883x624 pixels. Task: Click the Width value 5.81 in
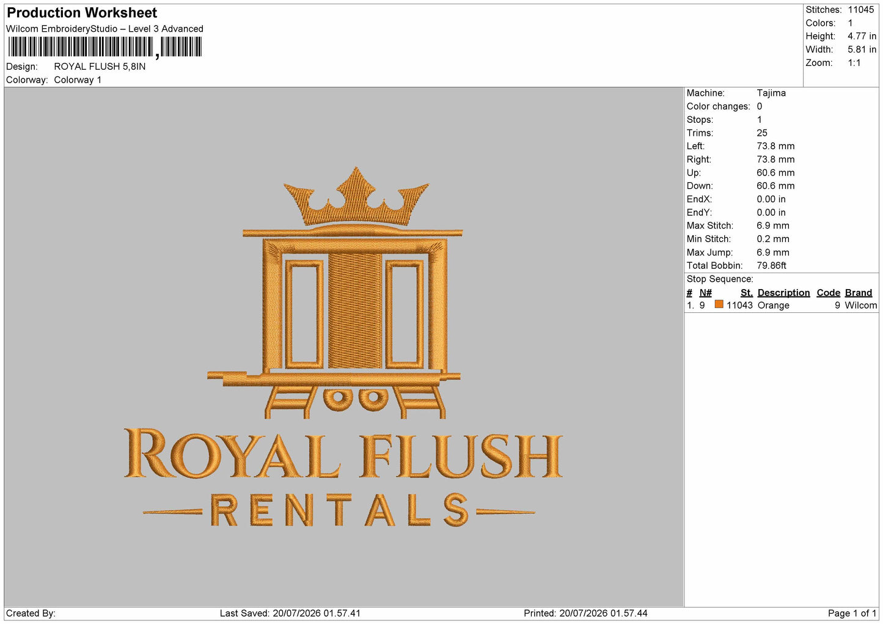(862, 50)
